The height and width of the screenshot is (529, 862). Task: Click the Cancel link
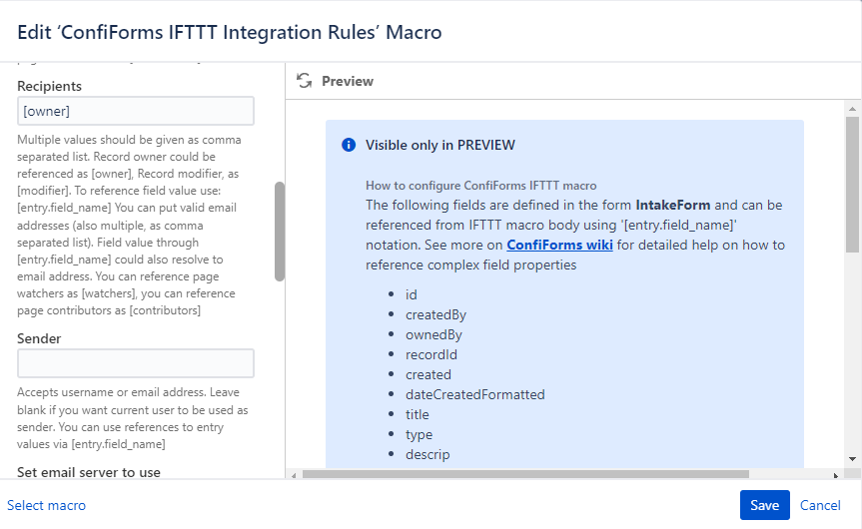pyautogui.click(x=820, y=505)
